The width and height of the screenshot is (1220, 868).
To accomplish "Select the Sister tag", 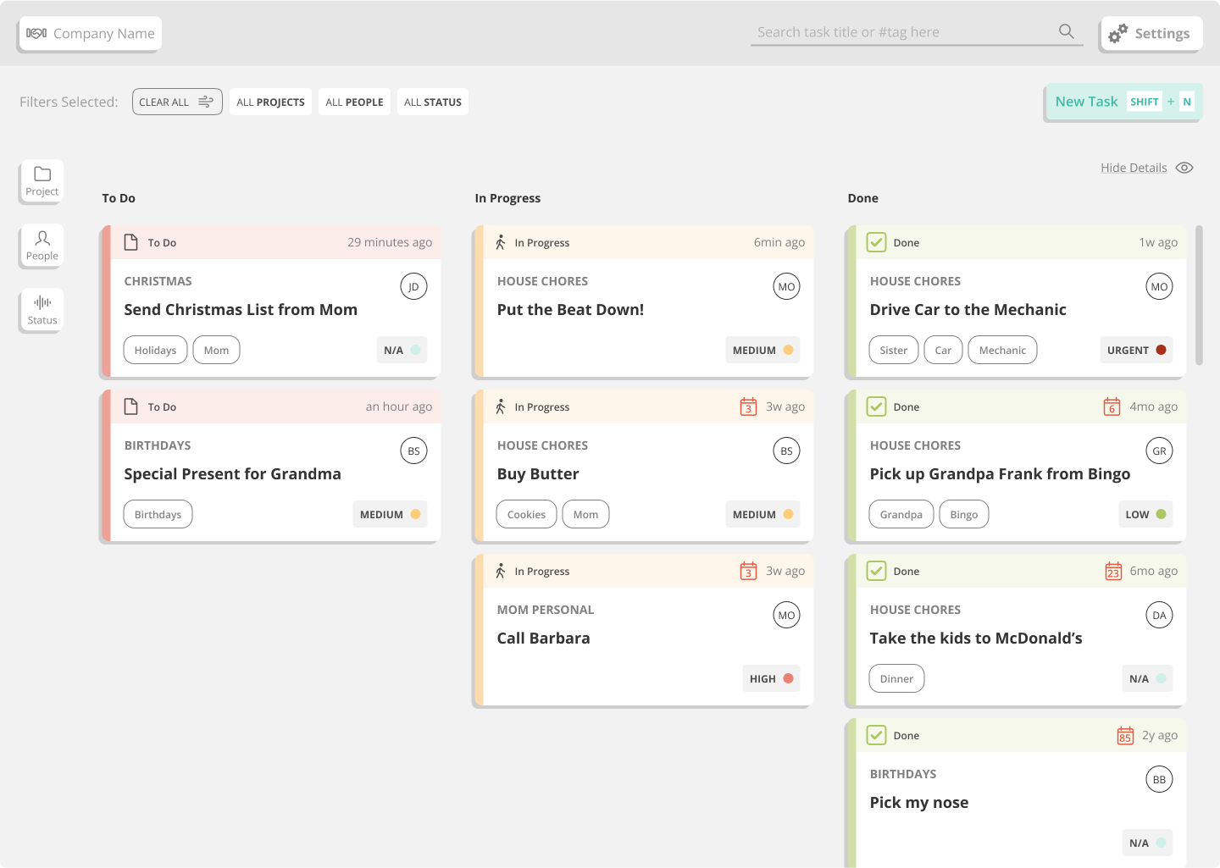I will click(x=894, y=350).
